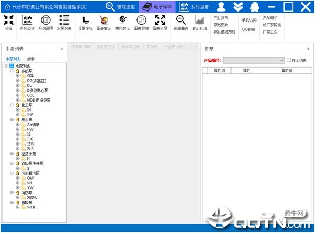
Task: Click 导出图片 button
Action: pyautogui.click(x=220, y=25)
